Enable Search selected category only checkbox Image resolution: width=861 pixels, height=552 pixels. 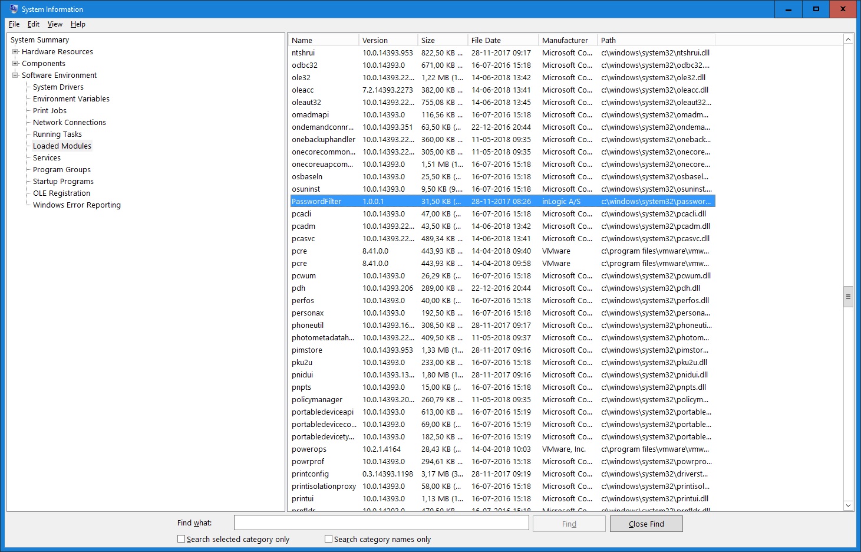pyautogui.click(x=182, y=539)
